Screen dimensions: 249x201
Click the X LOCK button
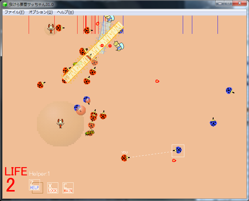(x=53, y=188)
